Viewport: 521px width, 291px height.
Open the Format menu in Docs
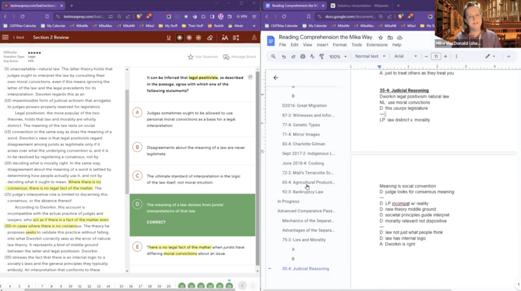pyautogui.click(x=340, y=45)
